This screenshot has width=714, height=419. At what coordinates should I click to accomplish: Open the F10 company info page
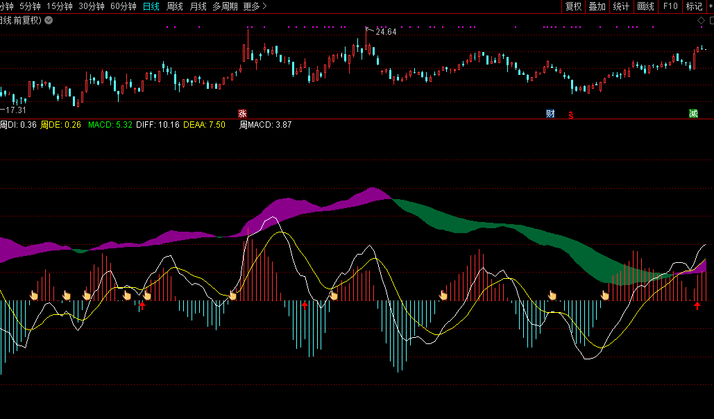click(x=670, y=6)
